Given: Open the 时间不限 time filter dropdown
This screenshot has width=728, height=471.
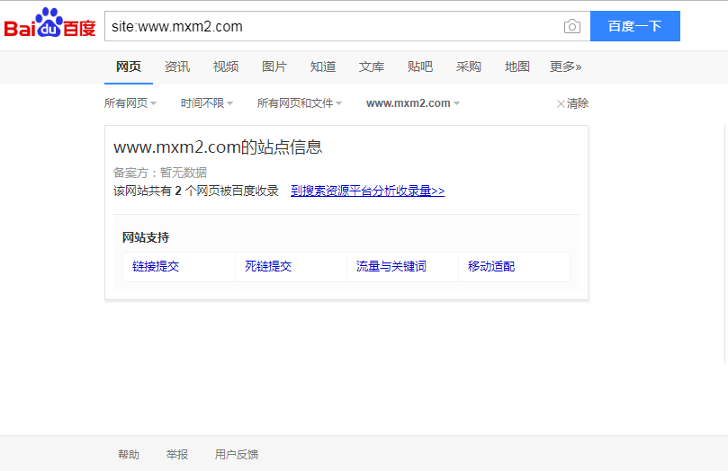Looking at the screenshot, I should (x=207, y=103).
